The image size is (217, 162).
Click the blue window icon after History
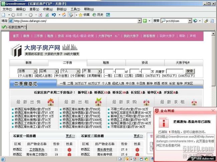pyautogui.click(x=108, y=15)
